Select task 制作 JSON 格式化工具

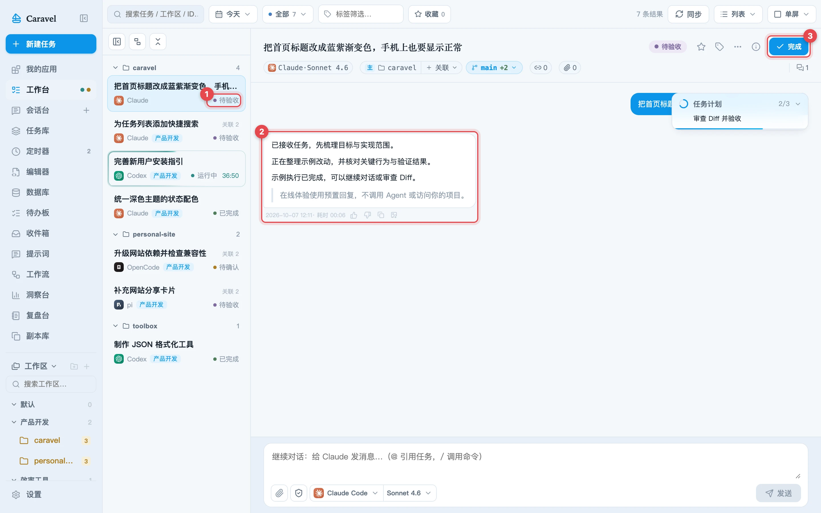[x=176, y=351]
